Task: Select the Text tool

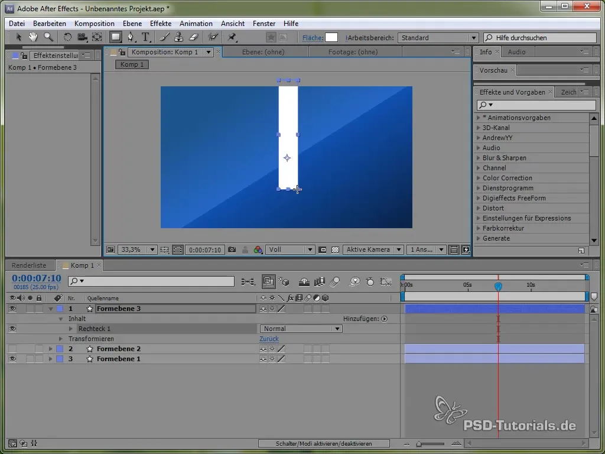Action: tap(145, 37)
